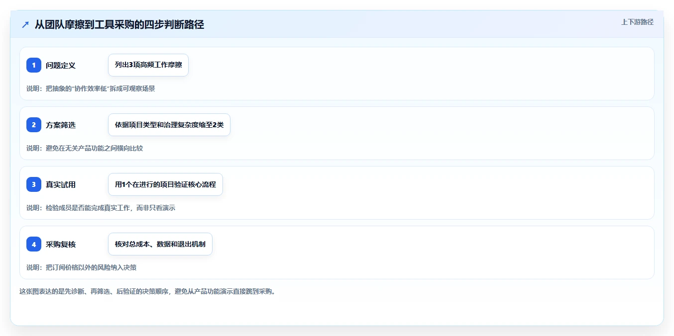The height and width of the screenshot is (336, 674).
Task: Click the arrow icon beside the title
Action: pos(25,24)
